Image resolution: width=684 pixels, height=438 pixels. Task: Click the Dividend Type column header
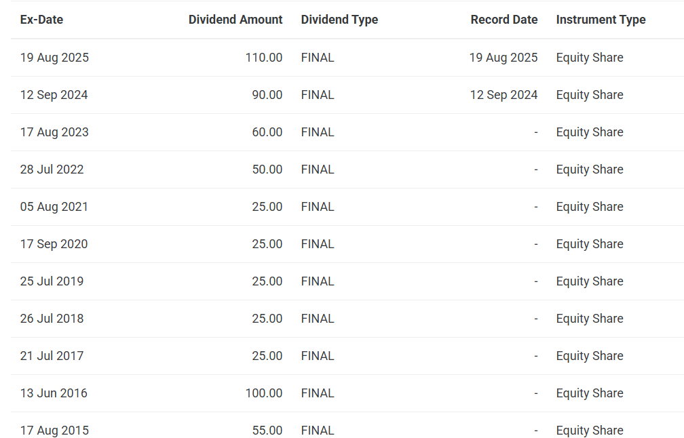point(339,20)
